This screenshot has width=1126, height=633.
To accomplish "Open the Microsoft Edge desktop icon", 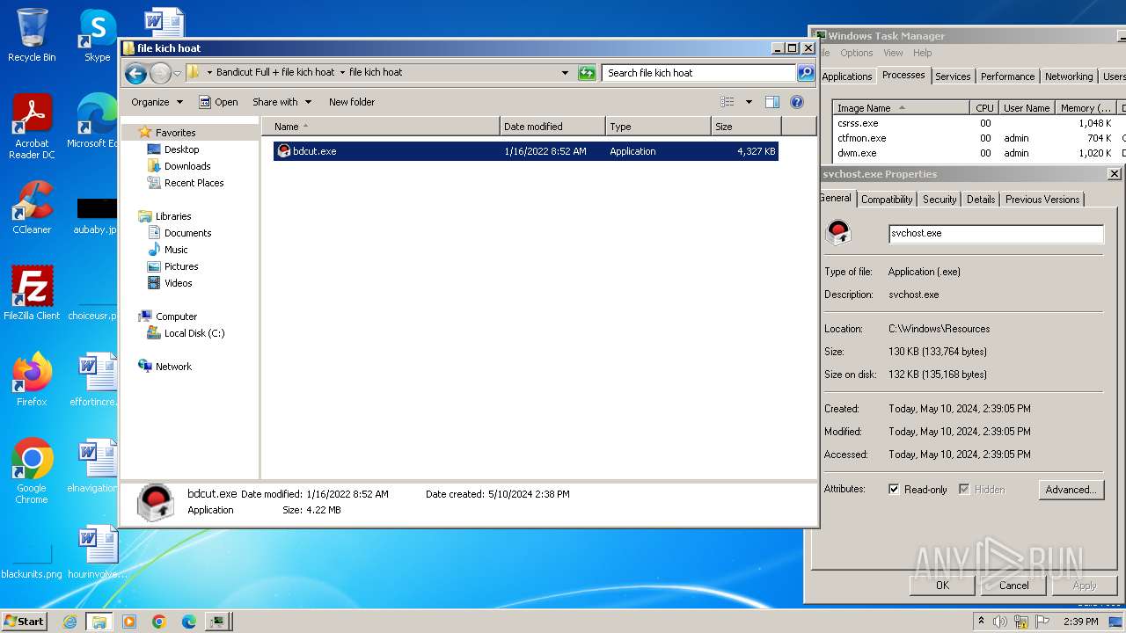I will click(95, 121).
